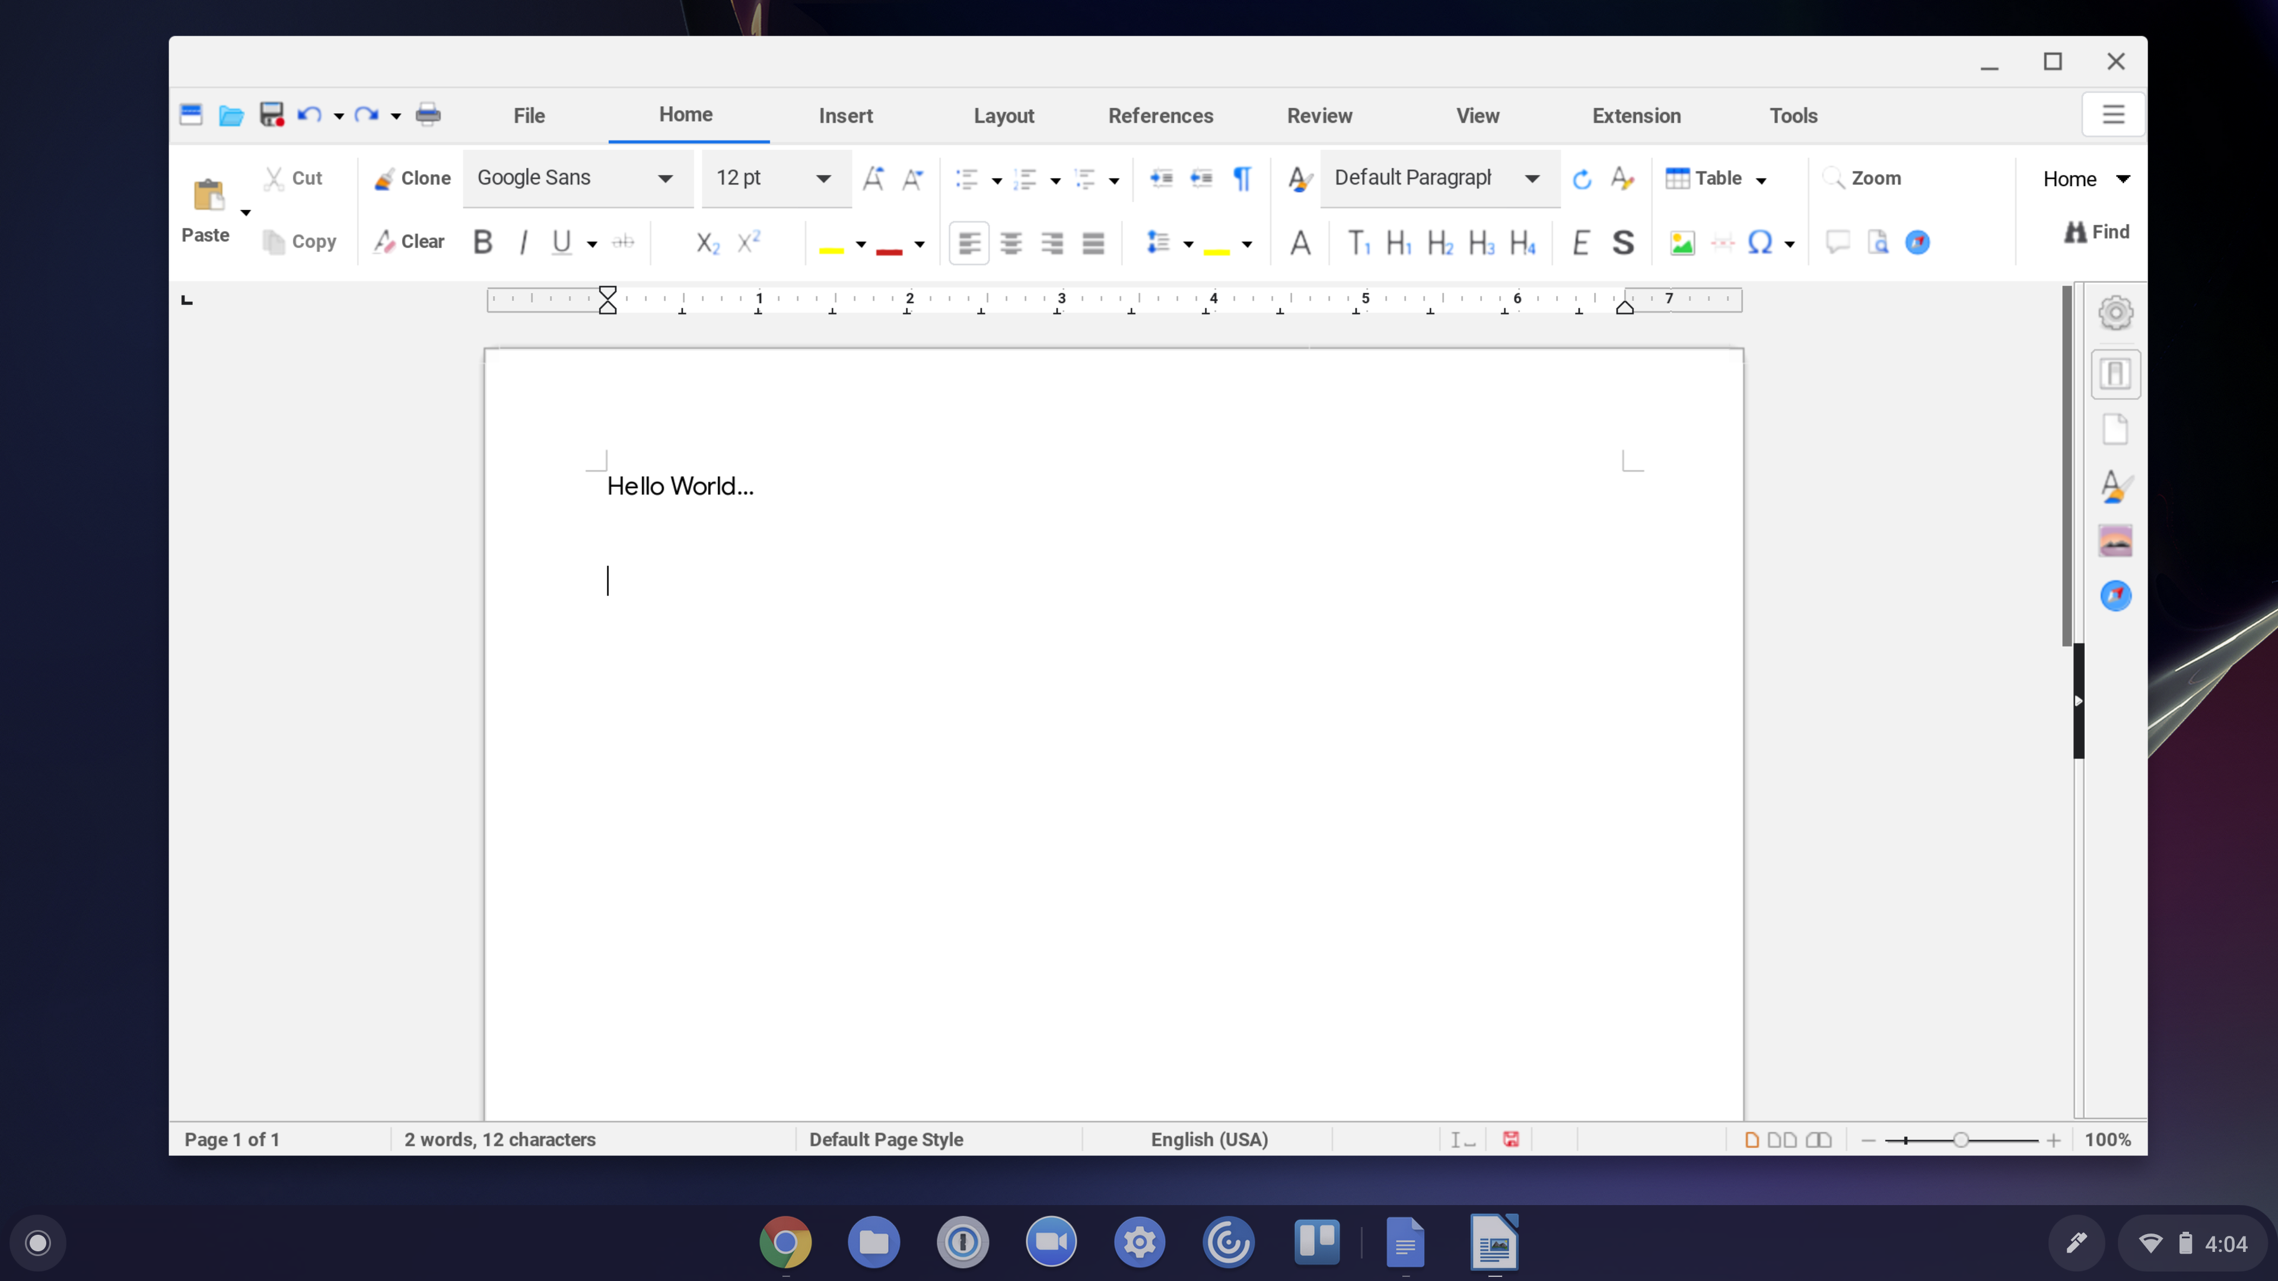Toggle underline formatting

(562, 242)
